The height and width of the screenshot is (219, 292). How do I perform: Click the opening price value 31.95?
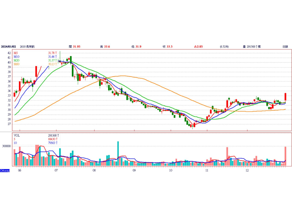tap(77, 47)
